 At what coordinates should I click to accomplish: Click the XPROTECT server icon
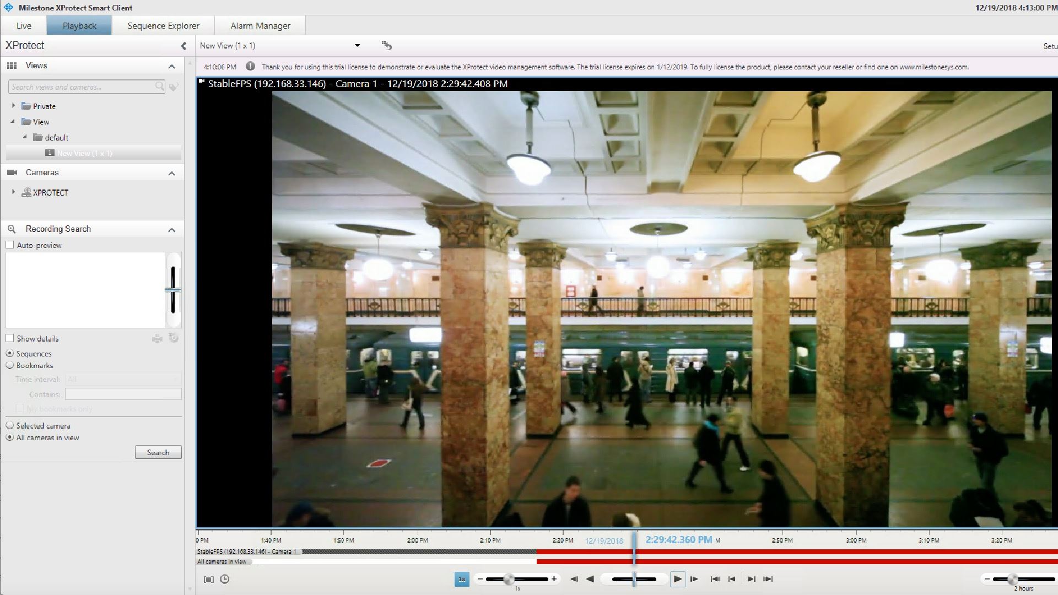click(x=26, y=192)
